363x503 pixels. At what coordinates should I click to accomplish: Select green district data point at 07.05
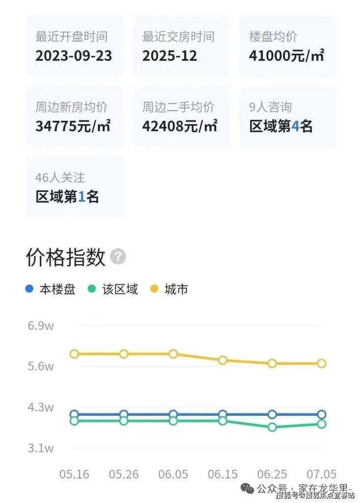[x=322, y=424]
